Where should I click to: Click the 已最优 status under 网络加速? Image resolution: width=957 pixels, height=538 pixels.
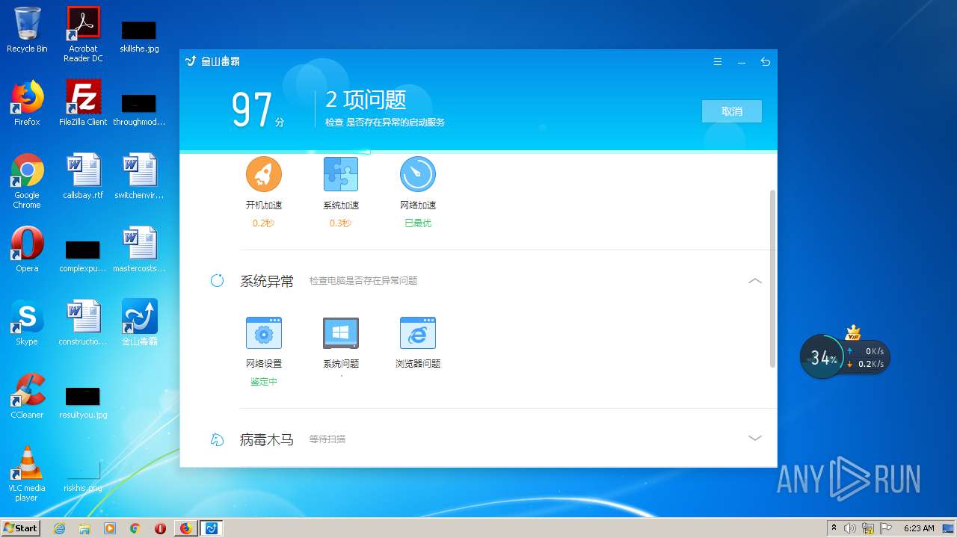[x=418, y=223]
